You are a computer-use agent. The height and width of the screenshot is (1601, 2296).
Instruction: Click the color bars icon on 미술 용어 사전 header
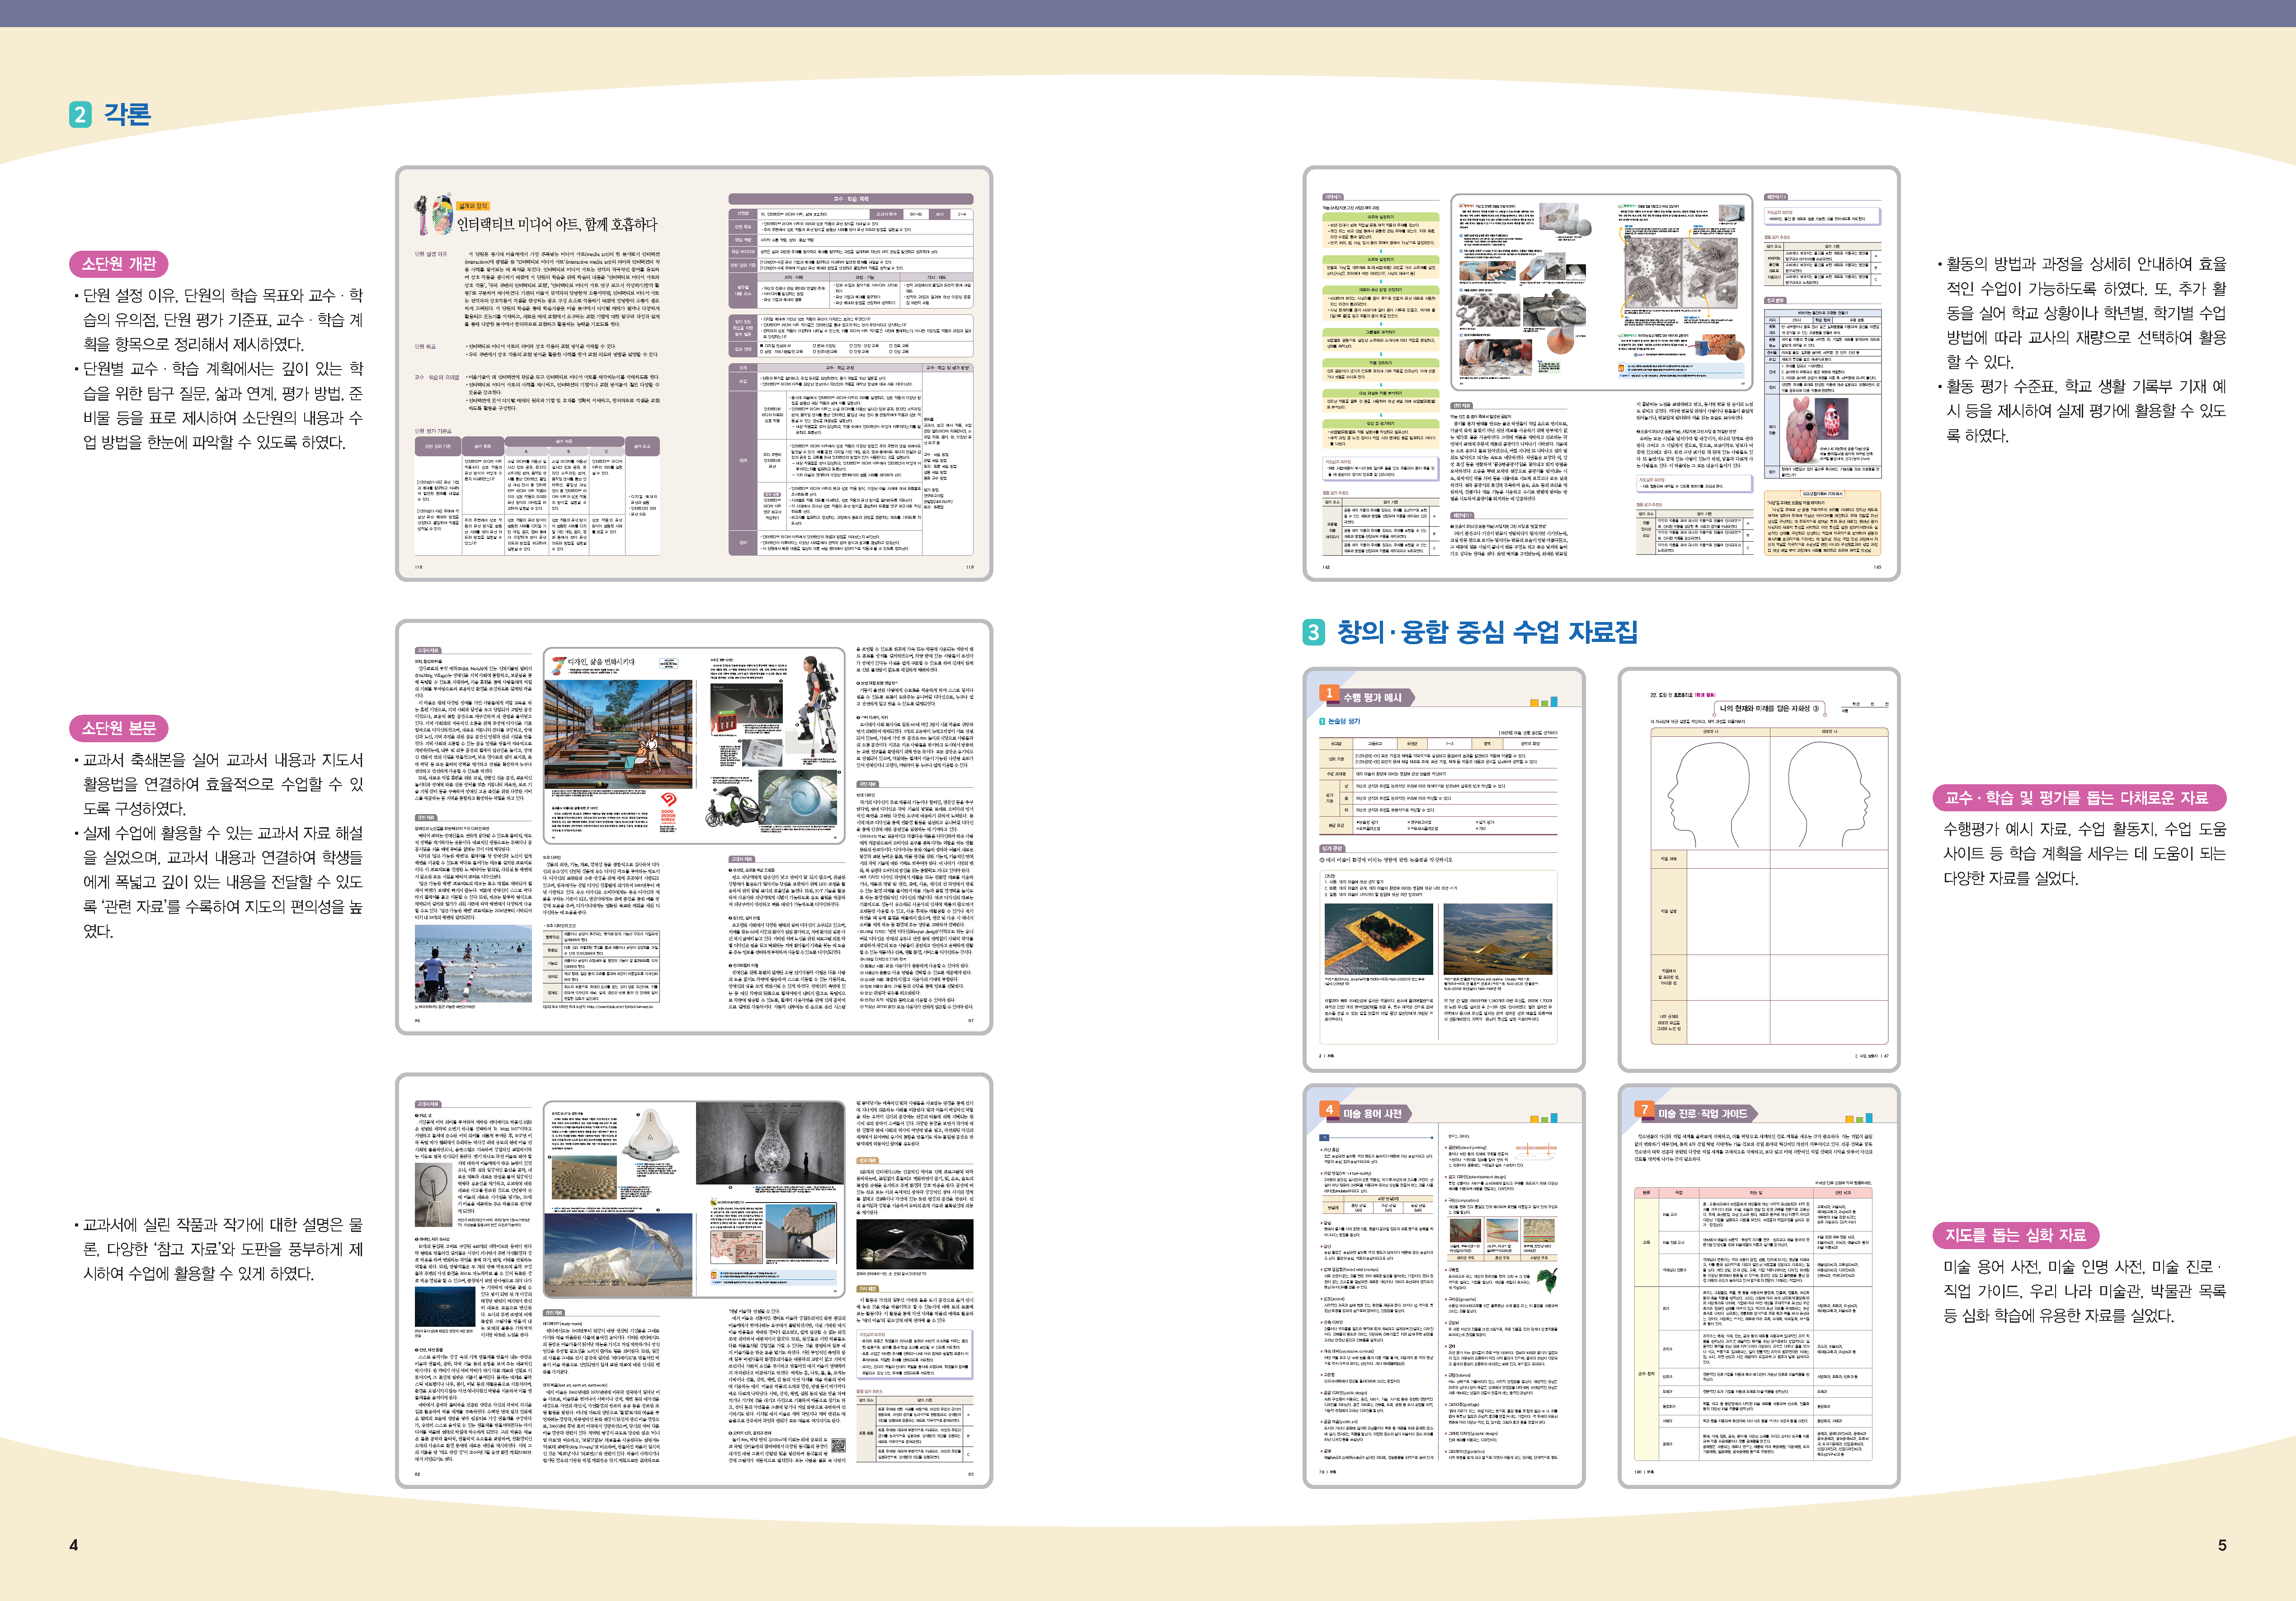(x=1544, y=1117)
